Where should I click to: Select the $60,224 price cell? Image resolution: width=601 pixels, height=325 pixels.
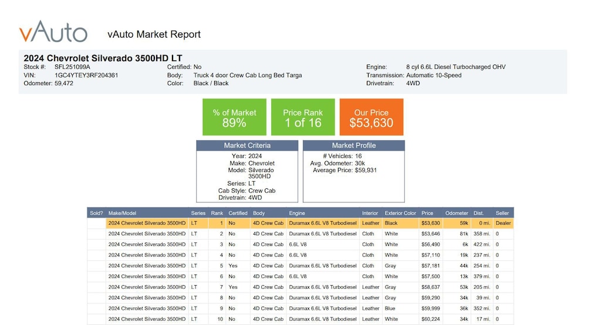click(430, 319)
